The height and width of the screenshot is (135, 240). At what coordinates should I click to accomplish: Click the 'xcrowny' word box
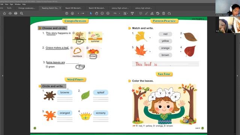click(100, 113)
